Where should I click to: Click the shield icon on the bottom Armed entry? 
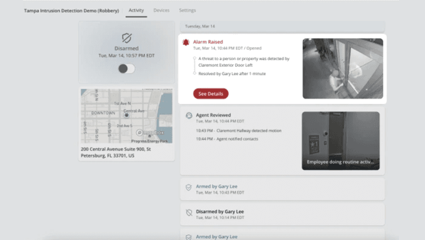click(x=189, y=237)
